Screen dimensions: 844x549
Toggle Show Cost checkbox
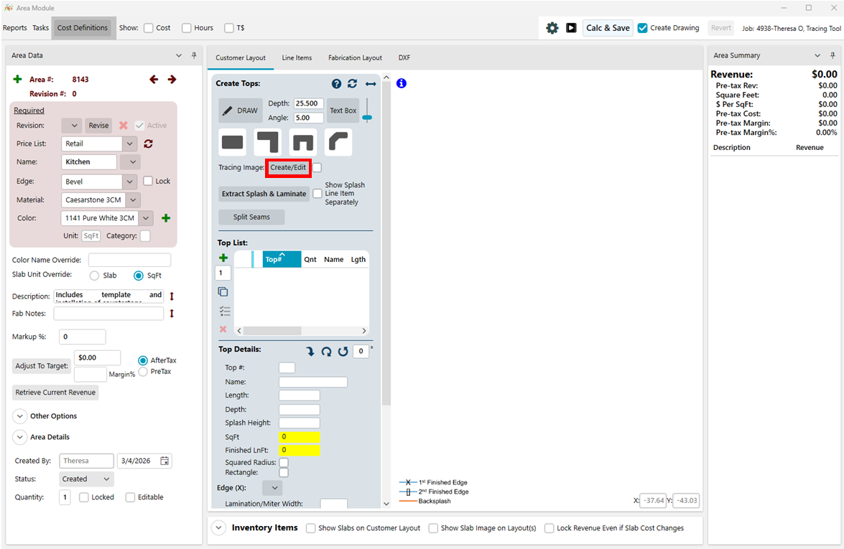click(149, 28)
